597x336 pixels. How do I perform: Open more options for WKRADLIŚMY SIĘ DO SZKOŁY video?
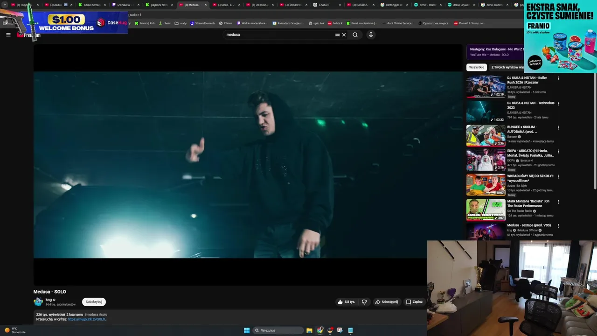tap(558, 177)
